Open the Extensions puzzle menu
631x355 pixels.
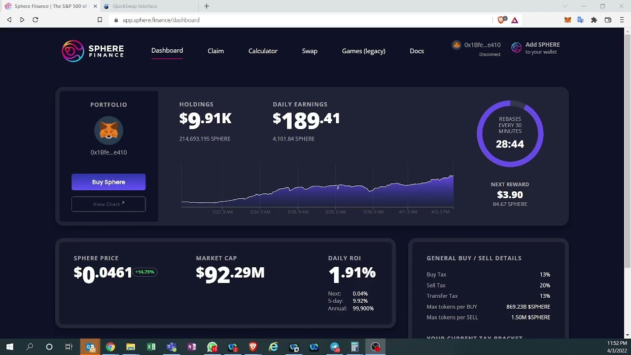(x=594, y=20)
